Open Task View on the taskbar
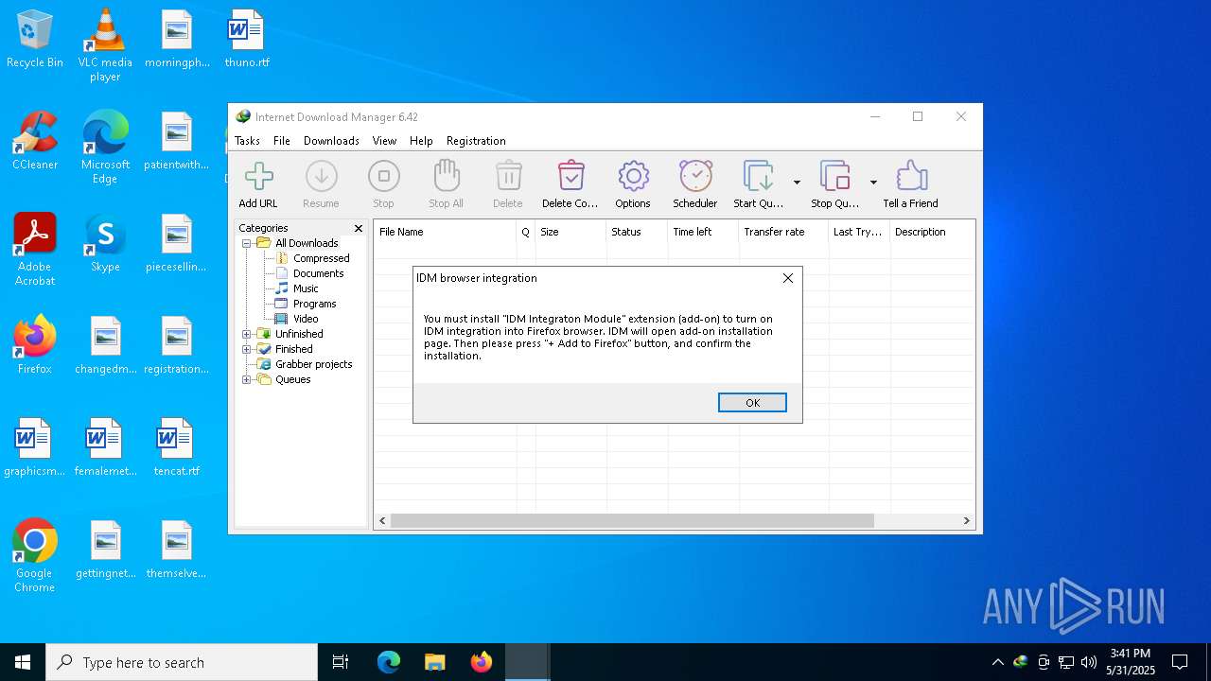The image size is (1211, 681). tap(341, 662)
